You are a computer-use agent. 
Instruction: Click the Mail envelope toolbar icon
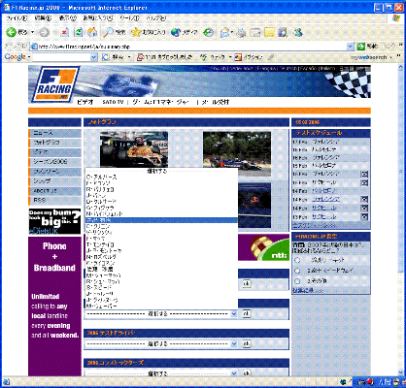tap(224, 32)
